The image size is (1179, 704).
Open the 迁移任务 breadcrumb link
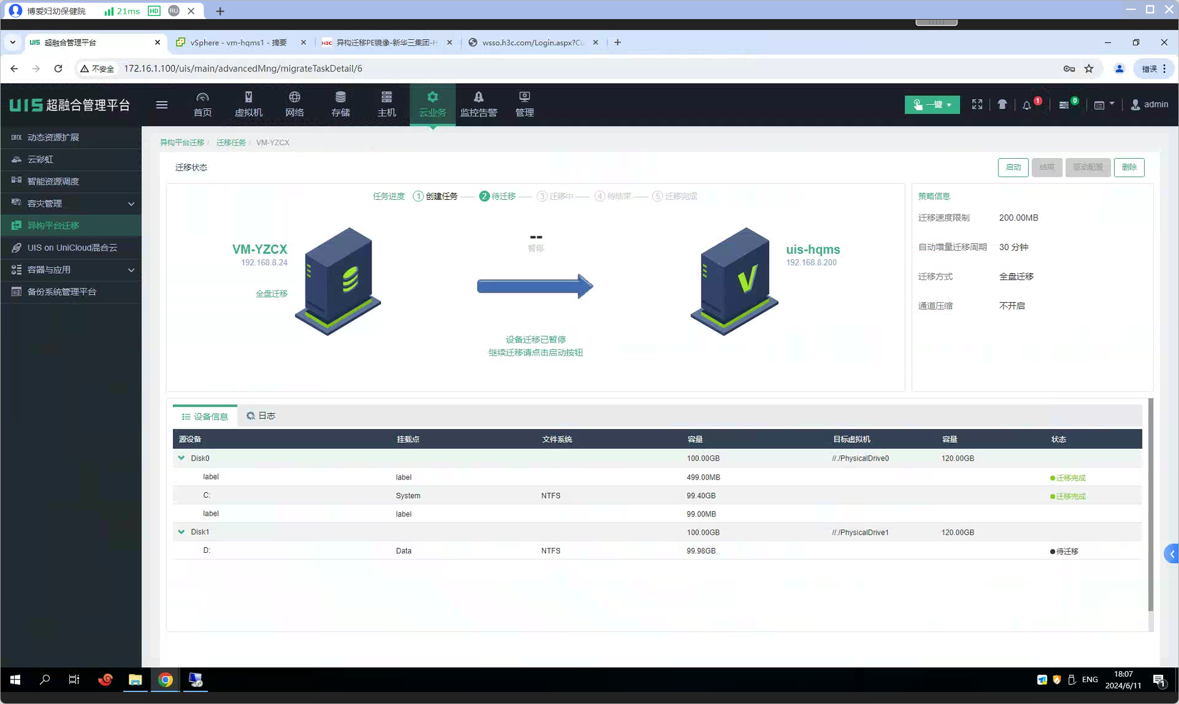230,142
